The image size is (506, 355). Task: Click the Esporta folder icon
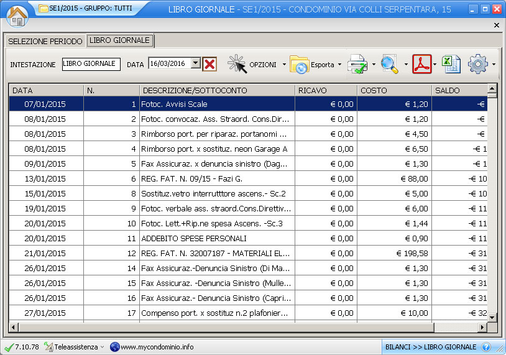pyautogui.click(x=299, y=64)
